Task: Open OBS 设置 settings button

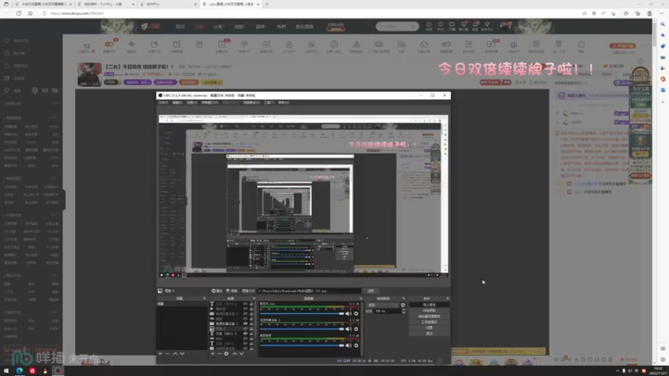Action: (x=429, y=328)
